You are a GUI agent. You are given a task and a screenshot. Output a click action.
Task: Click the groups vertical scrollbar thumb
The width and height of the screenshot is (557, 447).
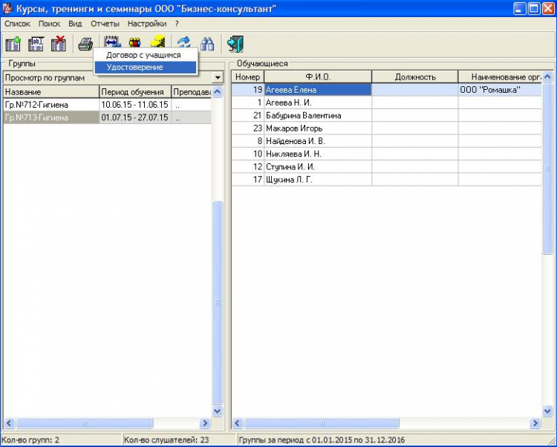click(218, 302)
